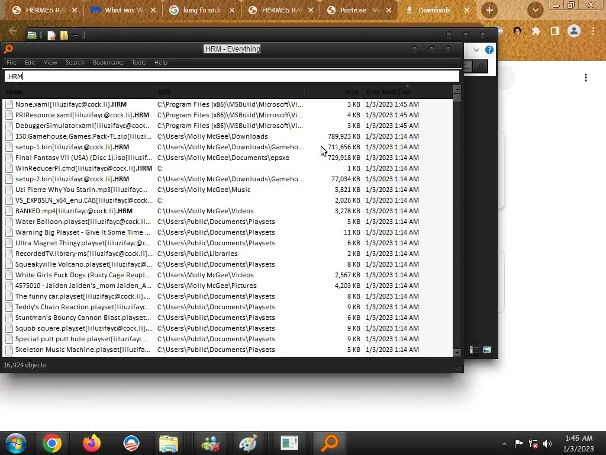Open the Edit menu in Everything
Viewport: 606px width, 455px height.
30,62
